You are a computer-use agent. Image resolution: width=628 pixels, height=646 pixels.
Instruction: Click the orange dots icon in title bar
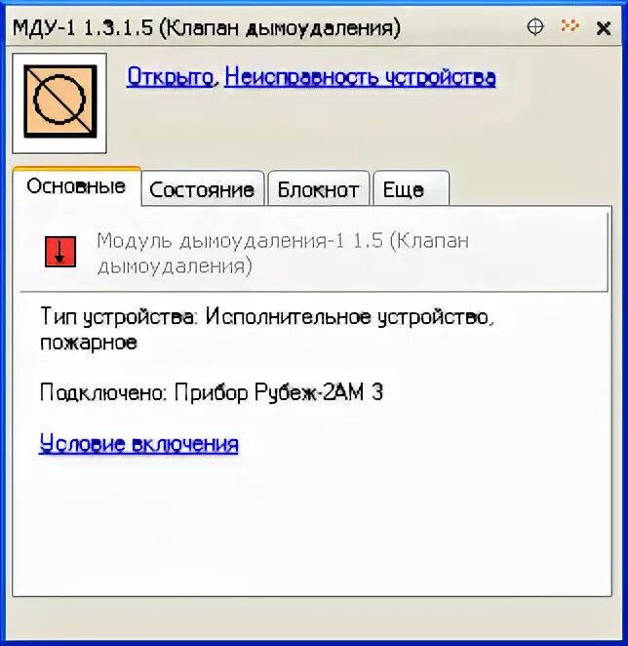coord(569,26)
